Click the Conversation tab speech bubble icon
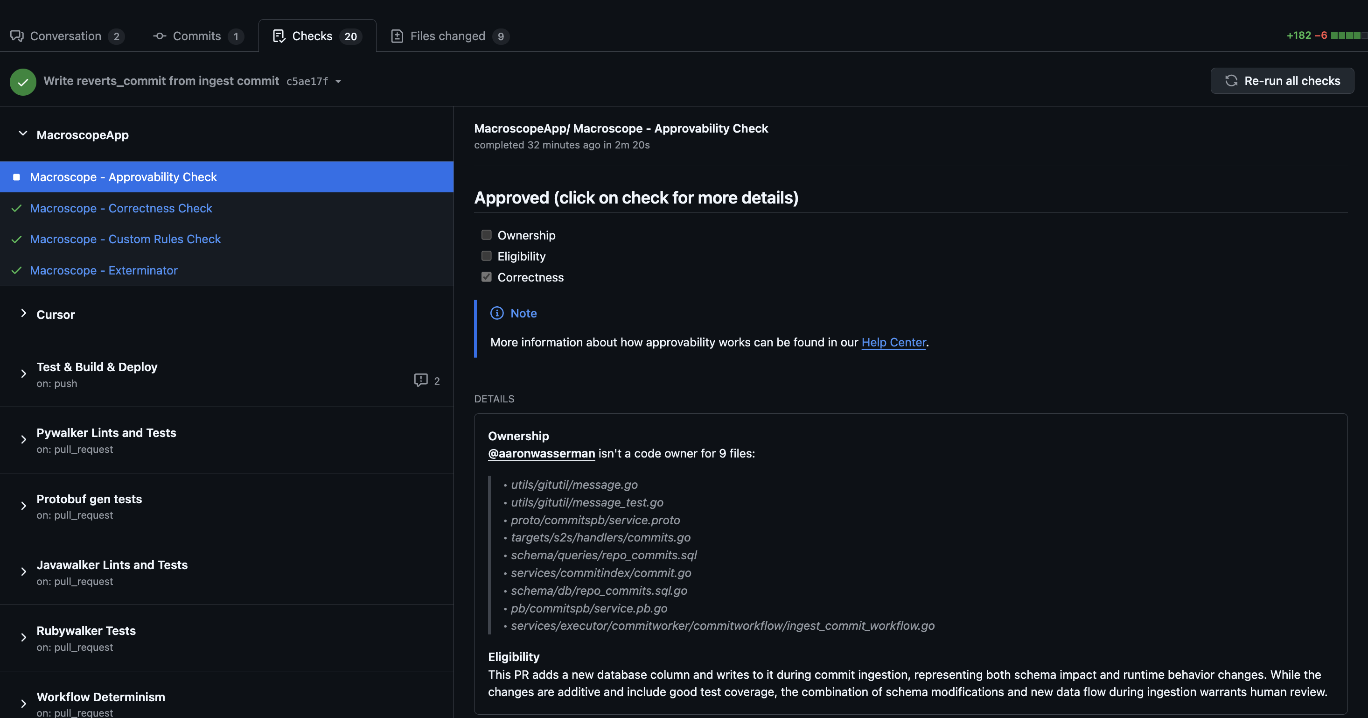Screen dimensions: 1368x718 [x=17, y=36]
